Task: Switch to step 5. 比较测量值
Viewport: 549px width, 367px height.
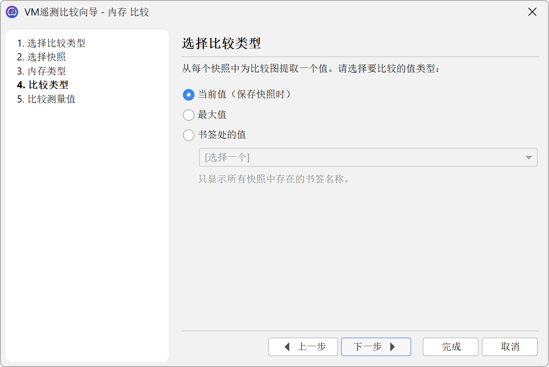Action: pos(46,99)
